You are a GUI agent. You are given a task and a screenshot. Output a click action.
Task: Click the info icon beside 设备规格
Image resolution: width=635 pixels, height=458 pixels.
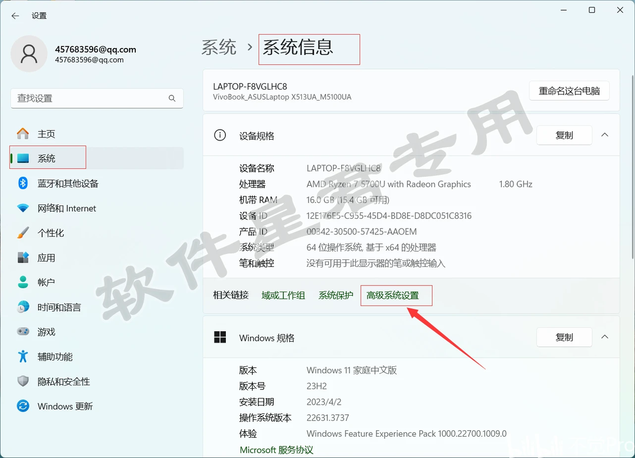[x=220, y=135]
